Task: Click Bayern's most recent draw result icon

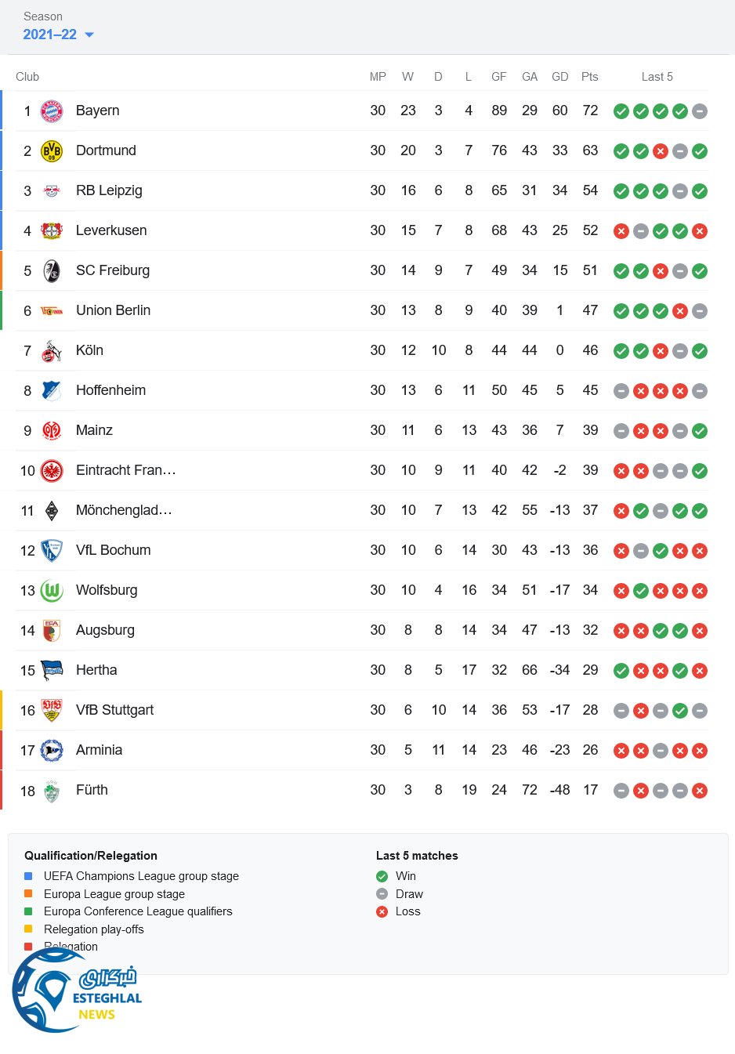Action: click(x=700, y=111)
